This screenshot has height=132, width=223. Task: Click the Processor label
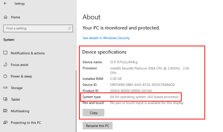click(x=90, y=68)
